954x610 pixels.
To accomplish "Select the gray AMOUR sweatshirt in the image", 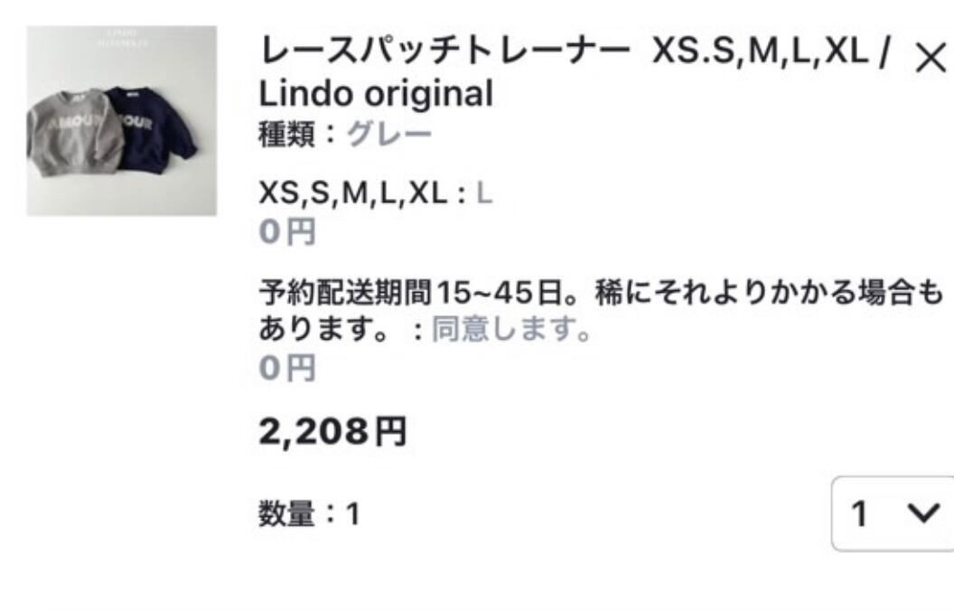I will point(73,133).
